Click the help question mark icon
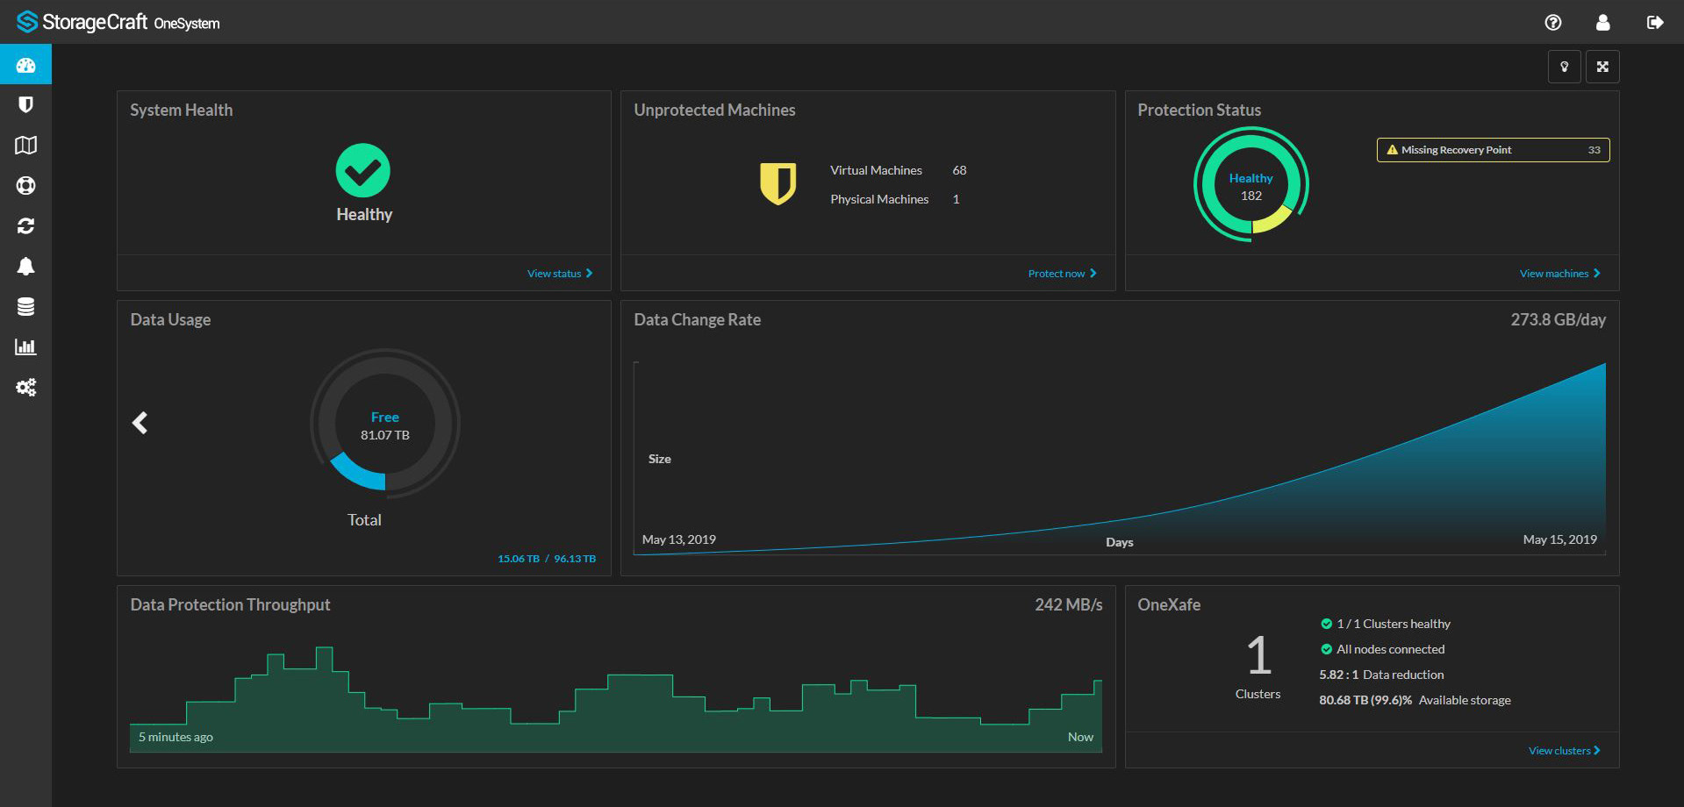The height and width of the screenshot is (807, 1684). pos(1552,23)
